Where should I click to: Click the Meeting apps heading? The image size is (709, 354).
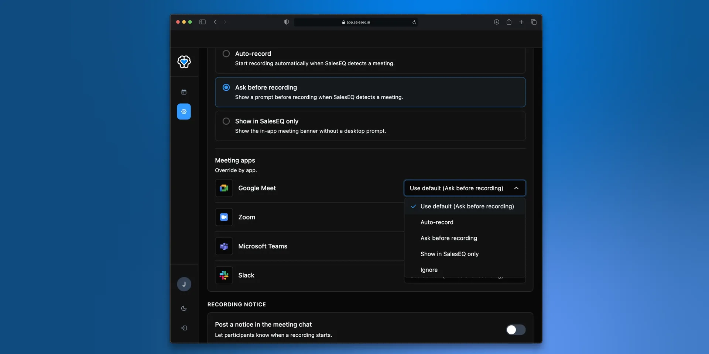coord(235,160)
